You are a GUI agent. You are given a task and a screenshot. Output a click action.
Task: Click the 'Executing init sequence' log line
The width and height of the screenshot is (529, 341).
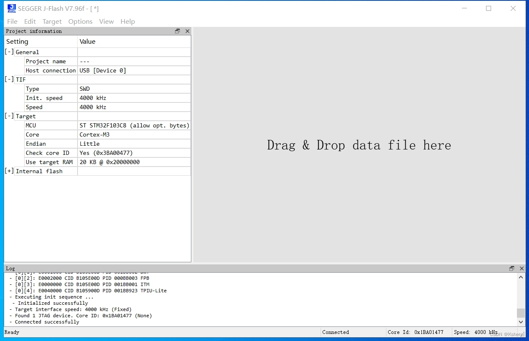tap(52, 297)
